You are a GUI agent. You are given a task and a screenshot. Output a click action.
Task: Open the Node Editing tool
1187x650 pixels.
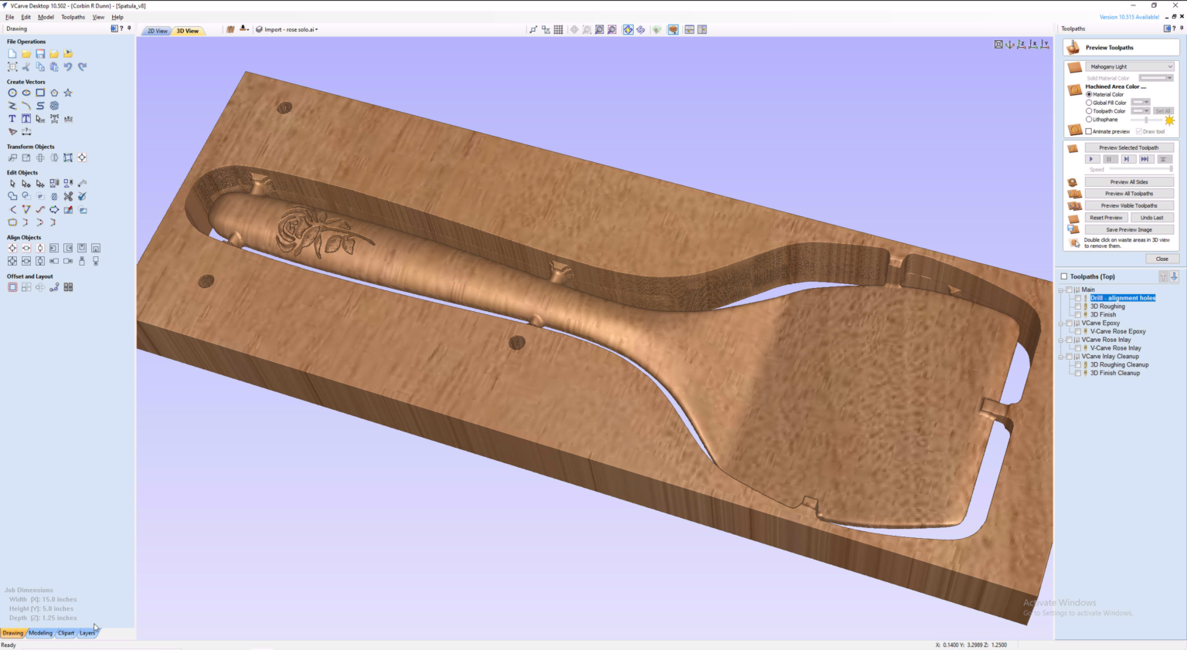(x=26, y=184)
